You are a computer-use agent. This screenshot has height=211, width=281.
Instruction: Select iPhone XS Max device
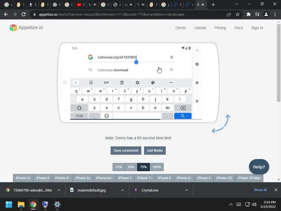coord(249,178)
